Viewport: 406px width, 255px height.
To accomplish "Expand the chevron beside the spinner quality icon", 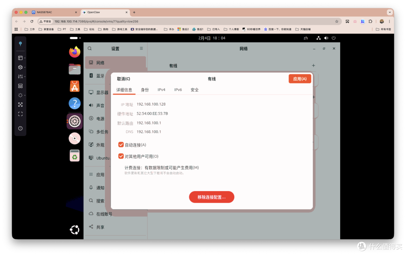I will pos(25,95).
